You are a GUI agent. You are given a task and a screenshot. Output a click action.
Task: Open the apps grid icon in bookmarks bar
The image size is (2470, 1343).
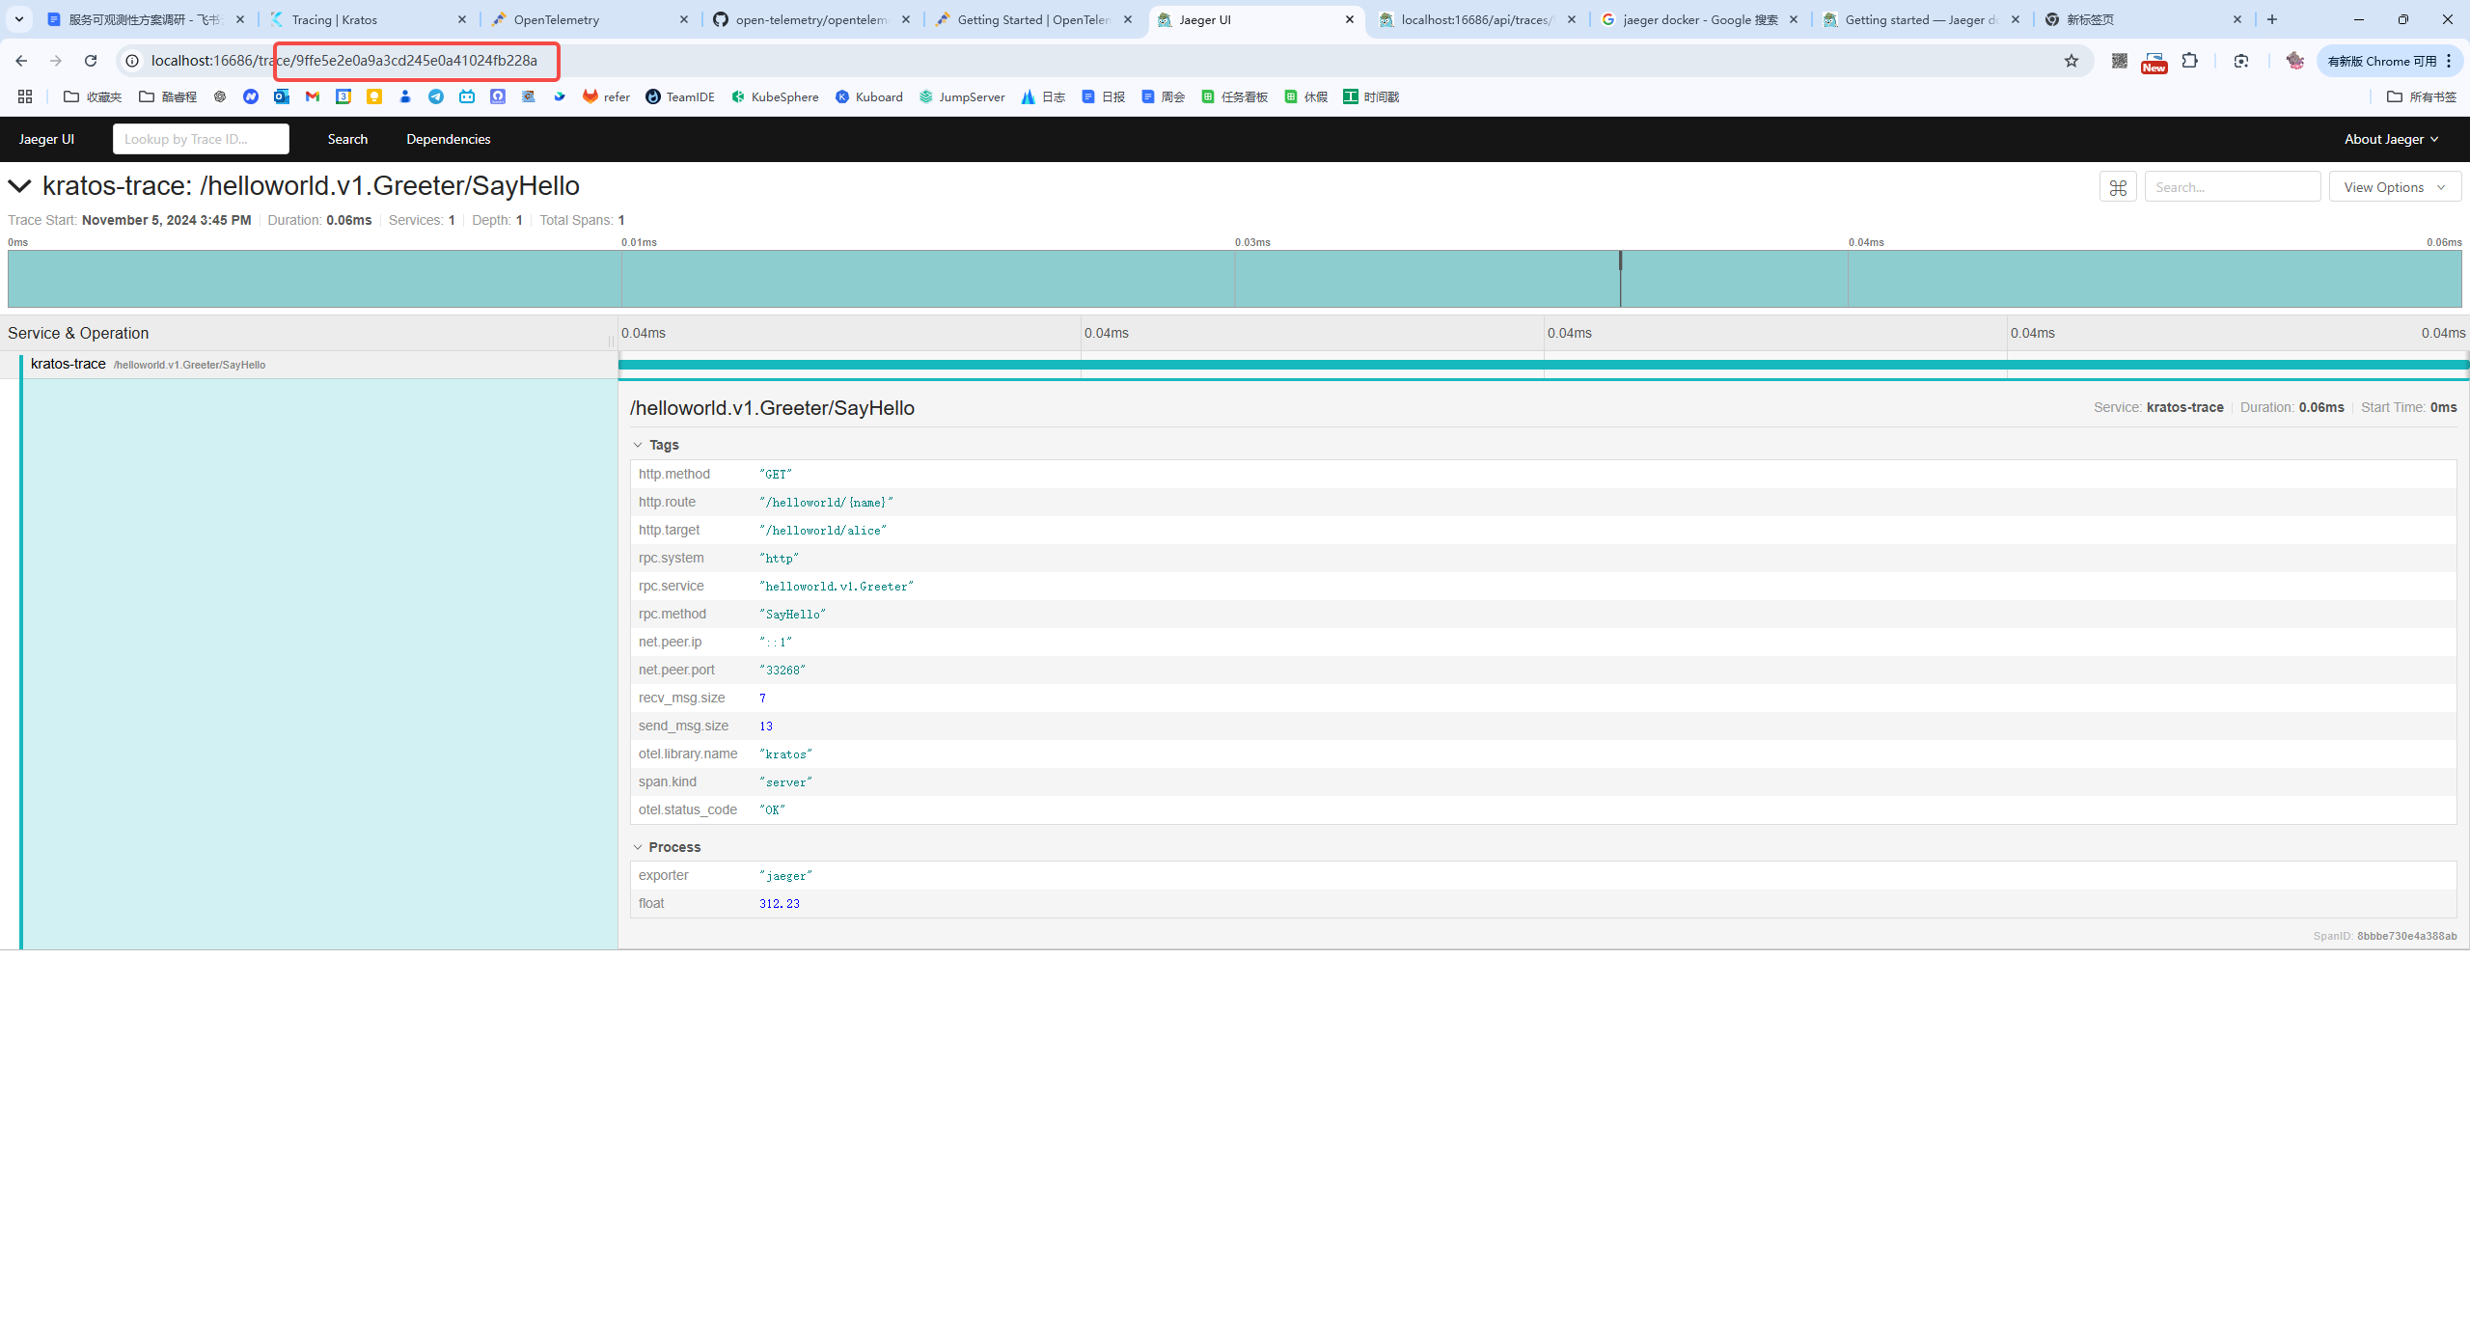(25, 96)
